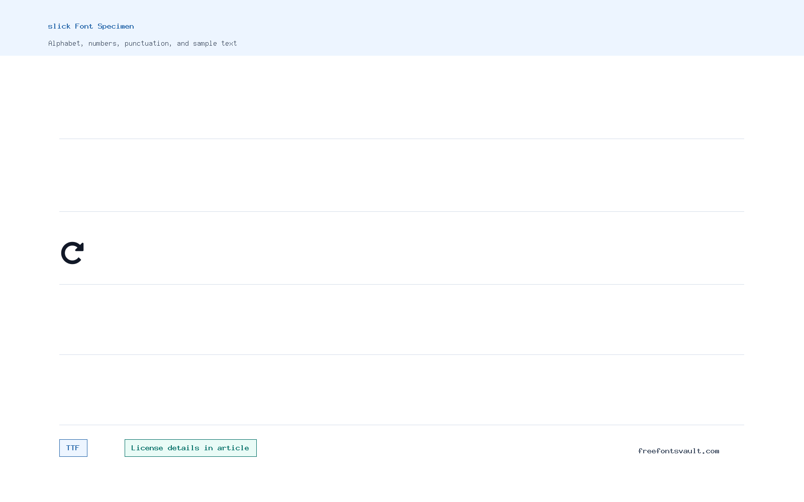Click the slick Font Specimen title
The width and height of the screenshot is (804, 502).
91,26
